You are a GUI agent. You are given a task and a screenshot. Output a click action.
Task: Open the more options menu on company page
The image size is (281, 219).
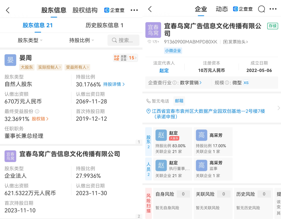(273, 9)
